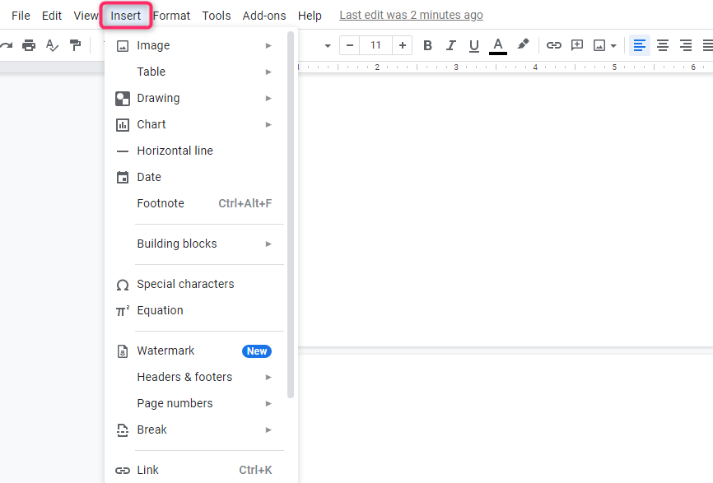Select center align
Viewport: 713px width, 483px height.
(663, 45)
